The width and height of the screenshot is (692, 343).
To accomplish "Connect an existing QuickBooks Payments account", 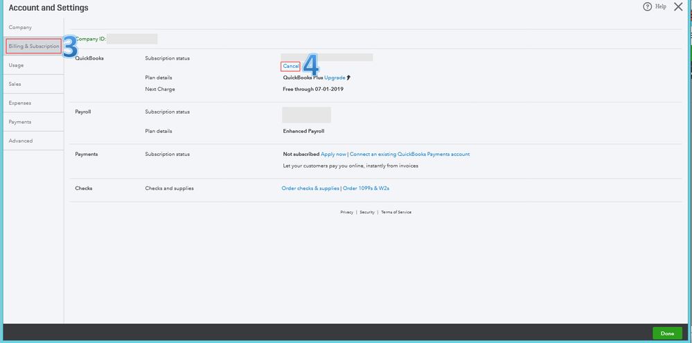I will click(x=409, y=155).
